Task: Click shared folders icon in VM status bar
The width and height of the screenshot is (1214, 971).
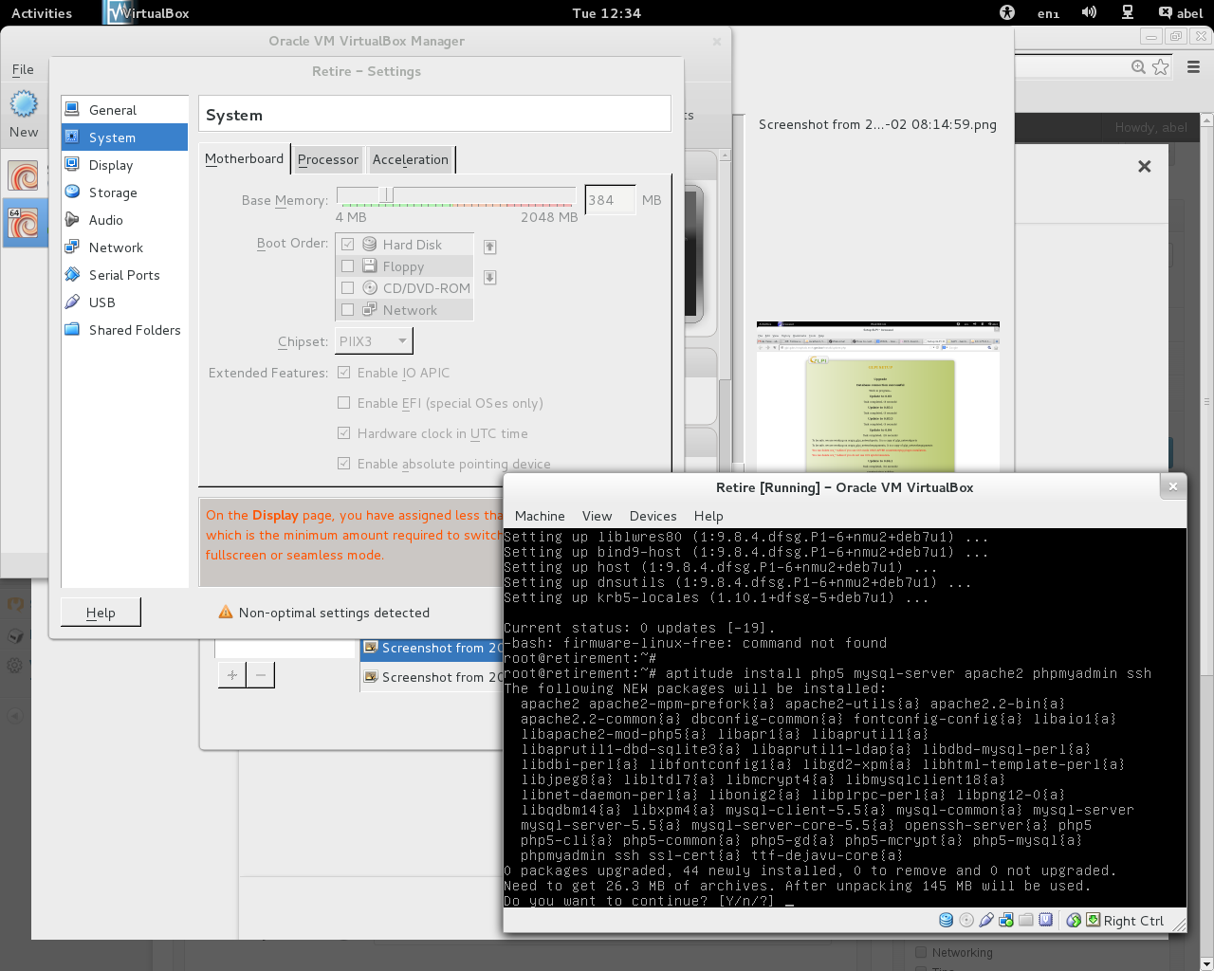Action: coord(1025,920)
